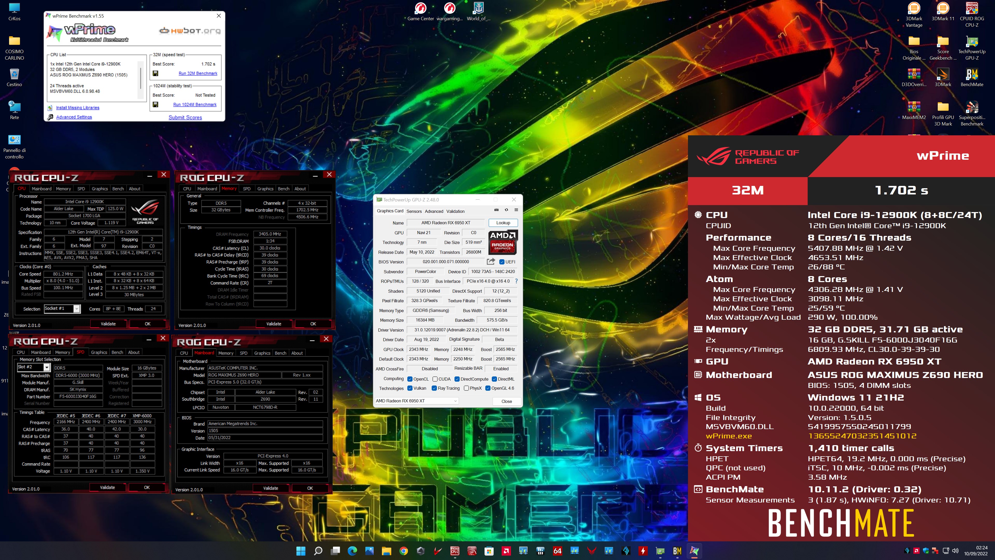Open Microsoft Store from taskbar

[489, 551]
